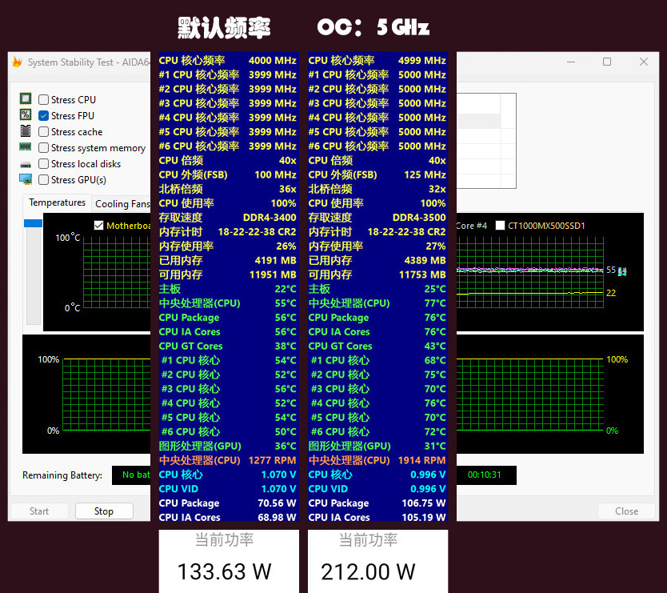The width and height of the screenshot is (667, 593).
Task: Click the AIDA64 flame icon in the title bar
Action: pos(18,62)
